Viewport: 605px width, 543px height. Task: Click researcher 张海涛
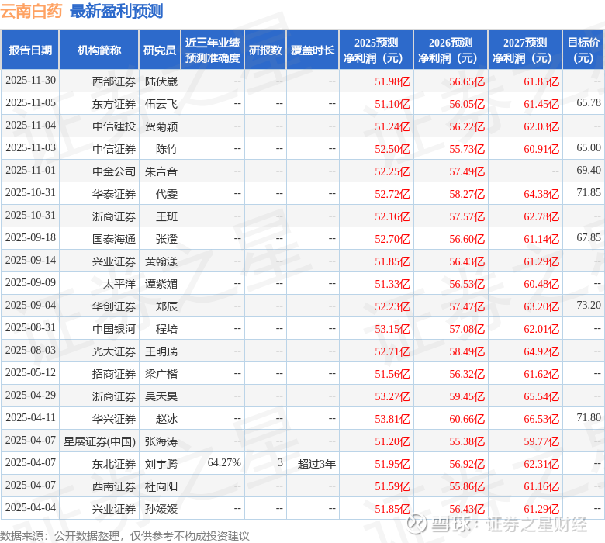[x=161, y=441]
